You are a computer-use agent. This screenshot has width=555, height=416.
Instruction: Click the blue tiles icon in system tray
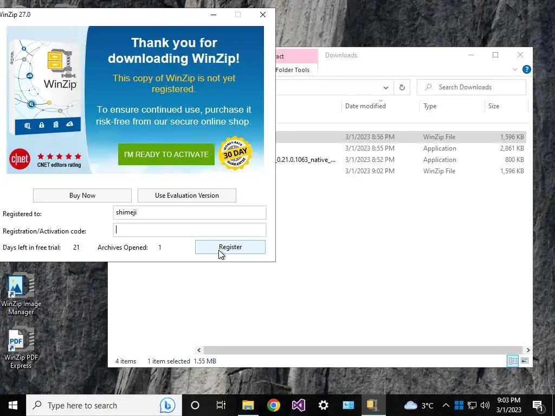click(459, 405)
